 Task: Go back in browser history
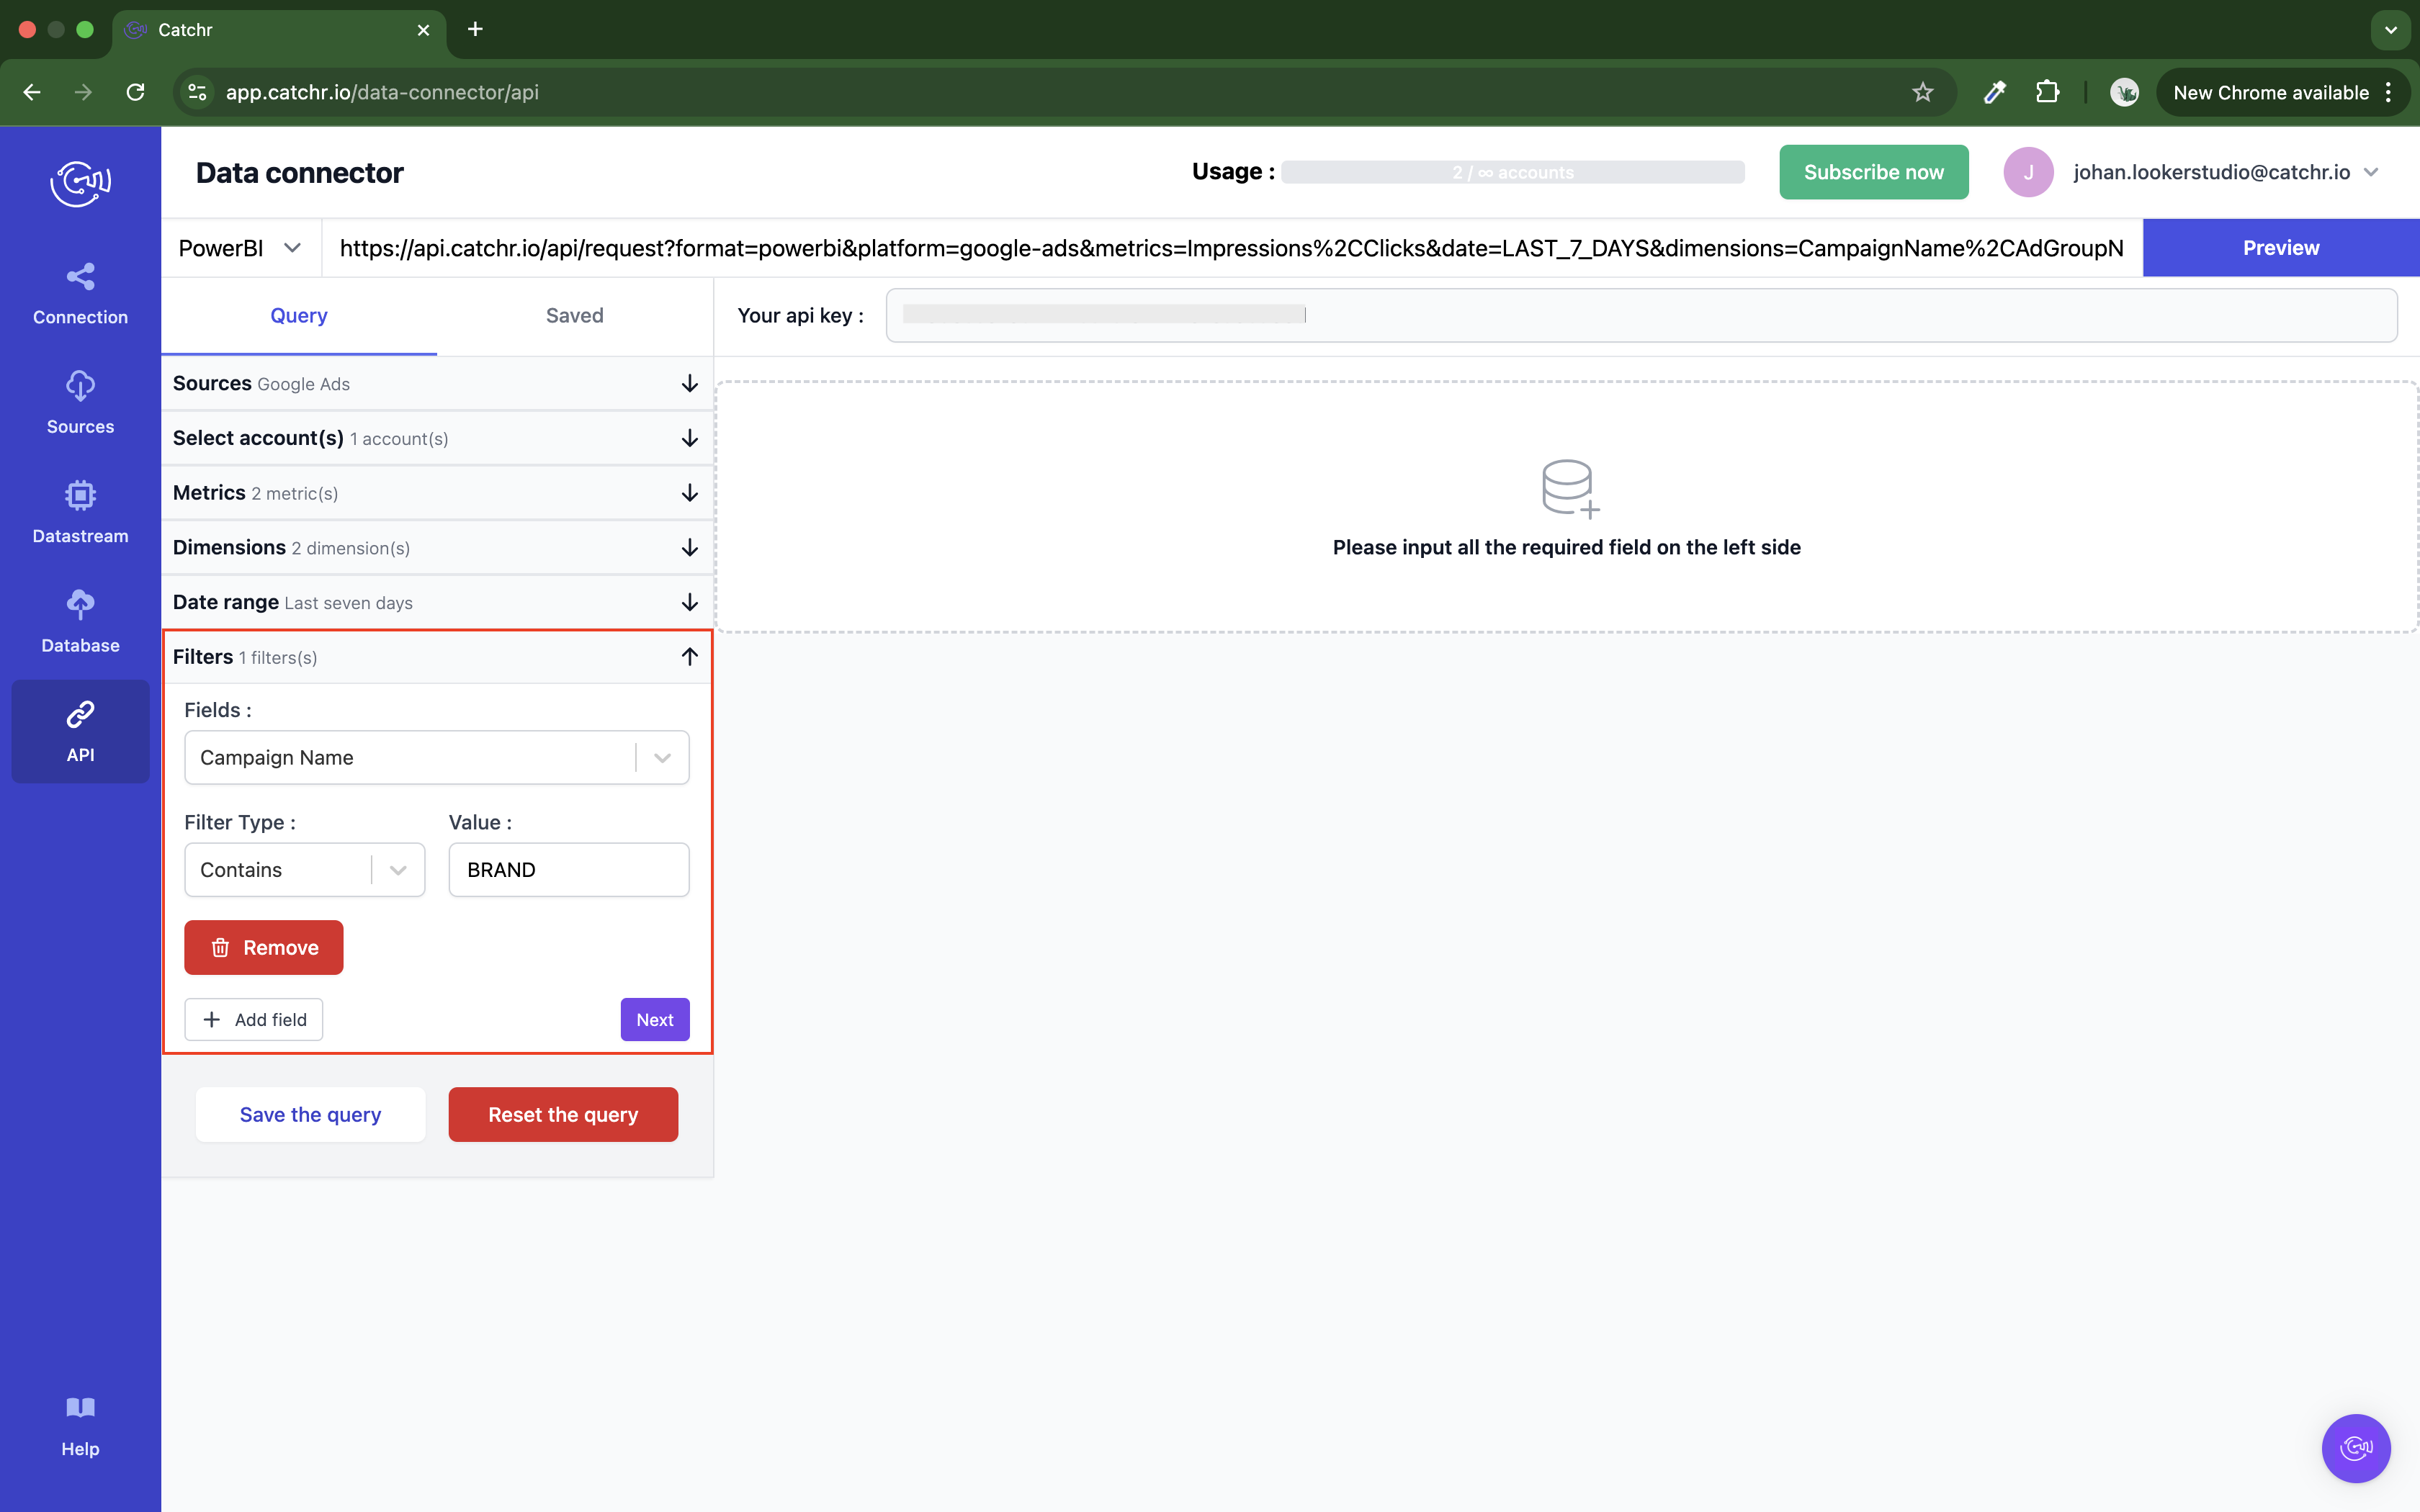(32, 92)
